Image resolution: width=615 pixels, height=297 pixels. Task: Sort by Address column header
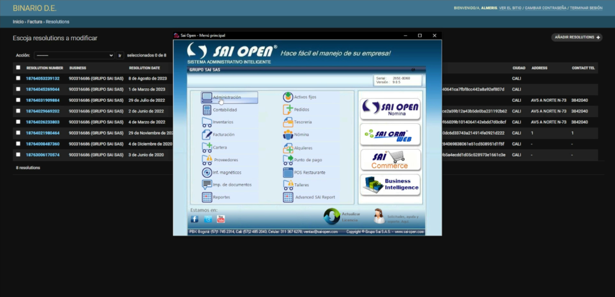539,68
